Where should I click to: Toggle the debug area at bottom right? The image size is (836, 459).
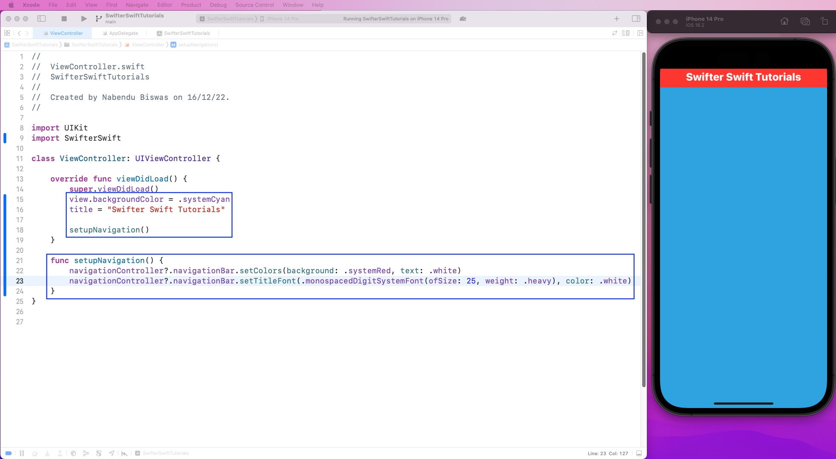click(639, 453)
